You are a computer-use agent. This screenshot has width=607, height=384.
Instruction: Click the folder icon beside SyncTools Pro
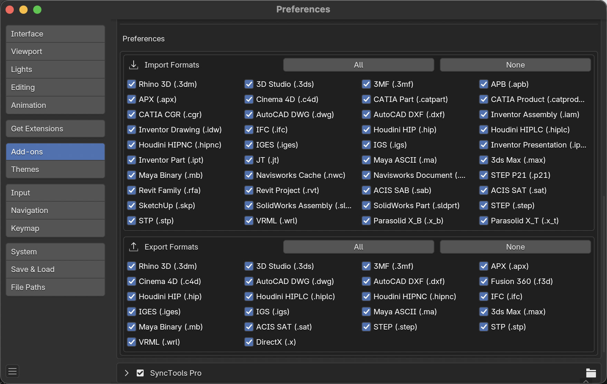[x=591, y=373]
